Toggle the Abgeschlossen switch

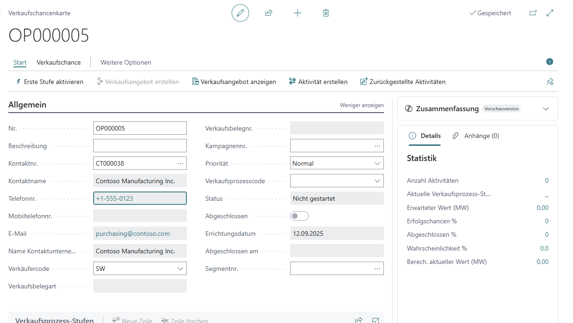click(299, 216)
